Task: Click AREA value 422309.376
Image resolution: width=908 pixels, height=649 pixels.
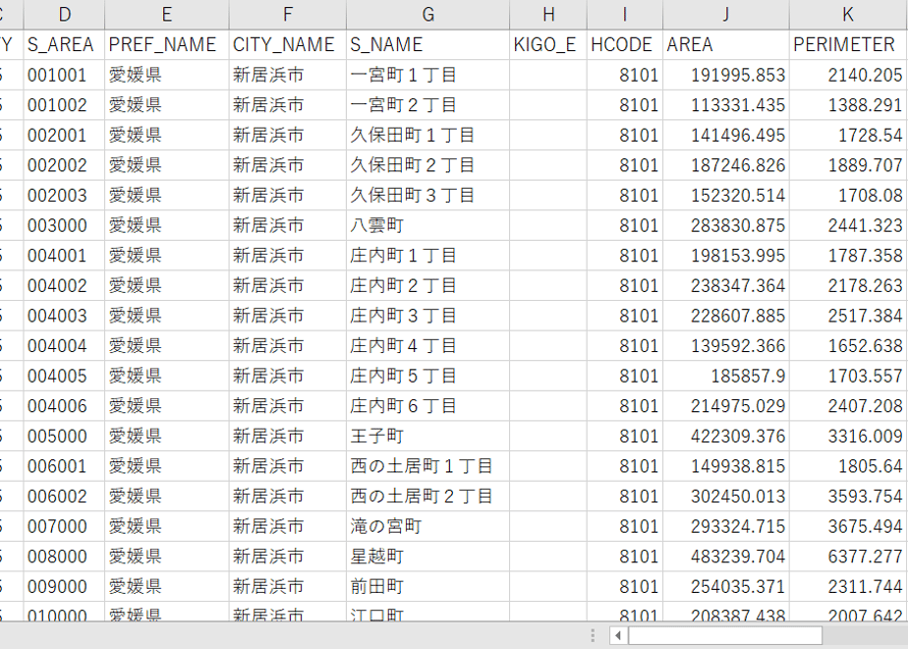Action: coord(726,437)
